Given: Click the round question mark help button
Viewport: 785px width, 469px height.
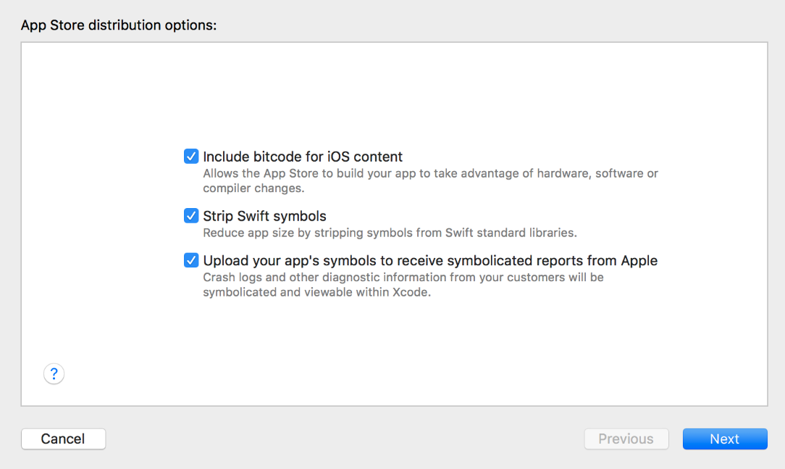Looking at the screenshot, I should tap(54, 374).
